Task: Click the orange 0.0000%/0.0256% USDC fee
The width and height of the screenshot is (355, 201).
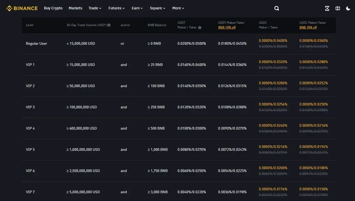Action: coord(273,104)
